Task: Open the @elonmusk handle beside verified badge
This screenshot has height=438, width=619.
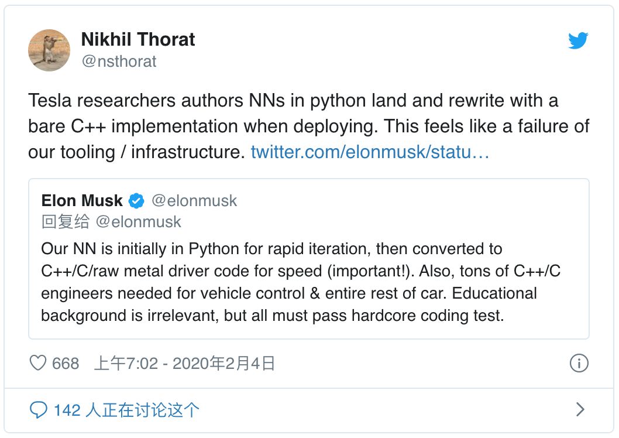Action: click(x=194, y=201)
